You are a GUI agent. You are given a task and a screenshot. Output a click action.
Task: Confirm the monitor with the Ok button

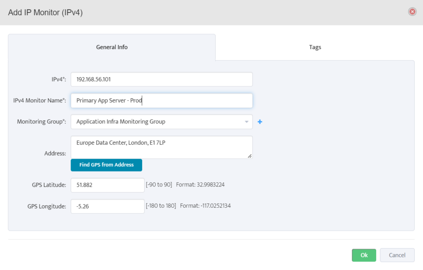pyautogui.click(x=363, y=255)
